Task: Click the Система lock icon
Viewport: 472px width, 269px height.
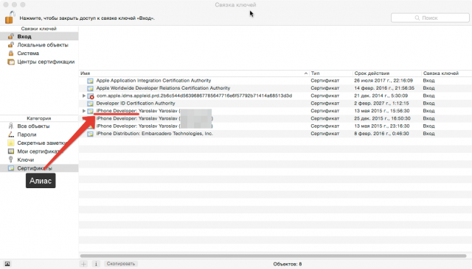Action: pos(11,53)
